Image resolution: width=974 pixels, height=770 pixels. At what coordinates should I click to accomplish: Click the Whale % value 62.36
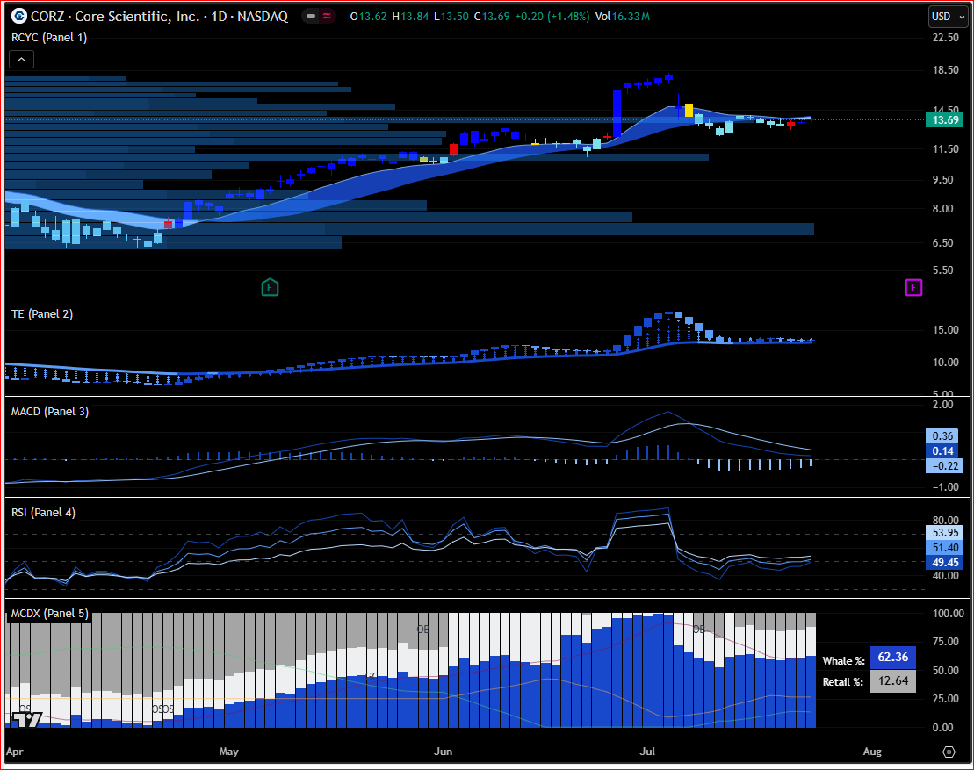[x=892, y=657]
